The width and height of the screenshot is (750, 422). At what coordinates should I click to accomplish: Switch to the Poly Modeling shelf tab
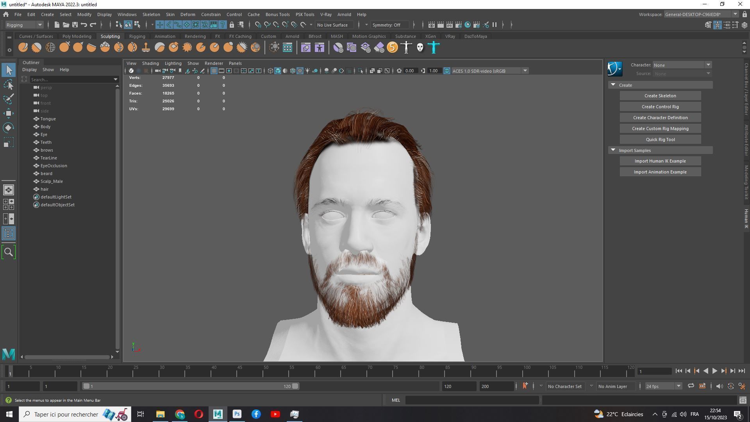click(77, 36)
